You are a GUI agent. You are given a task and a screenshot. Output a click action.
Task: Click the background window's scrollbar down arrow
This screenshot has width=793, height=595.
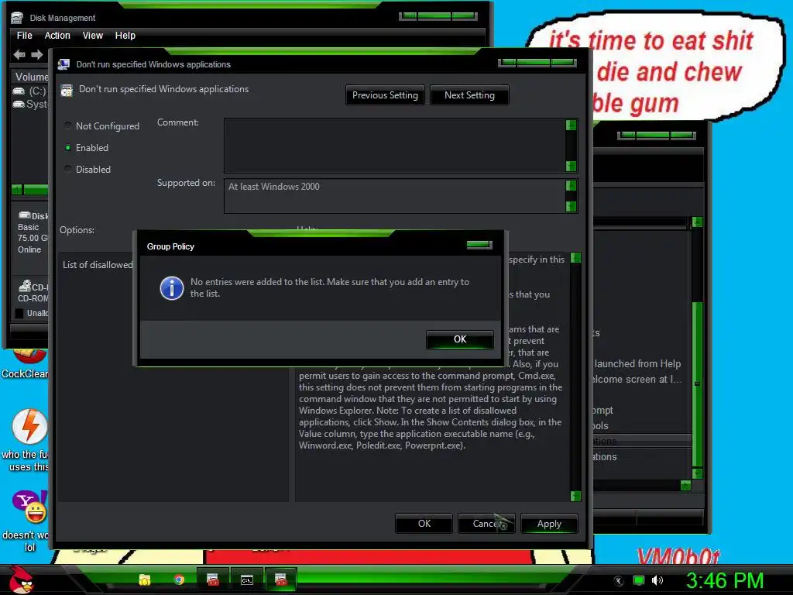tap(697, 473)
